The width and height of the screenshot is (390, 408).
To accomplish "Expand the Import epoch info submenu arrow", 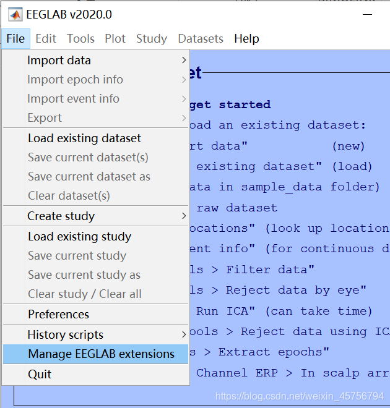I will pos(184,80).
